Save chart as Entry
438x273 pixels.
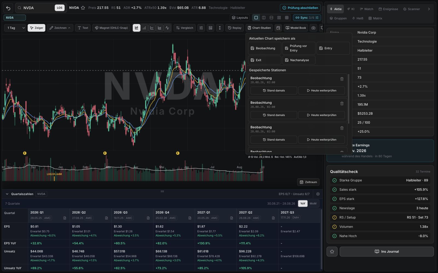click(333, 48)
